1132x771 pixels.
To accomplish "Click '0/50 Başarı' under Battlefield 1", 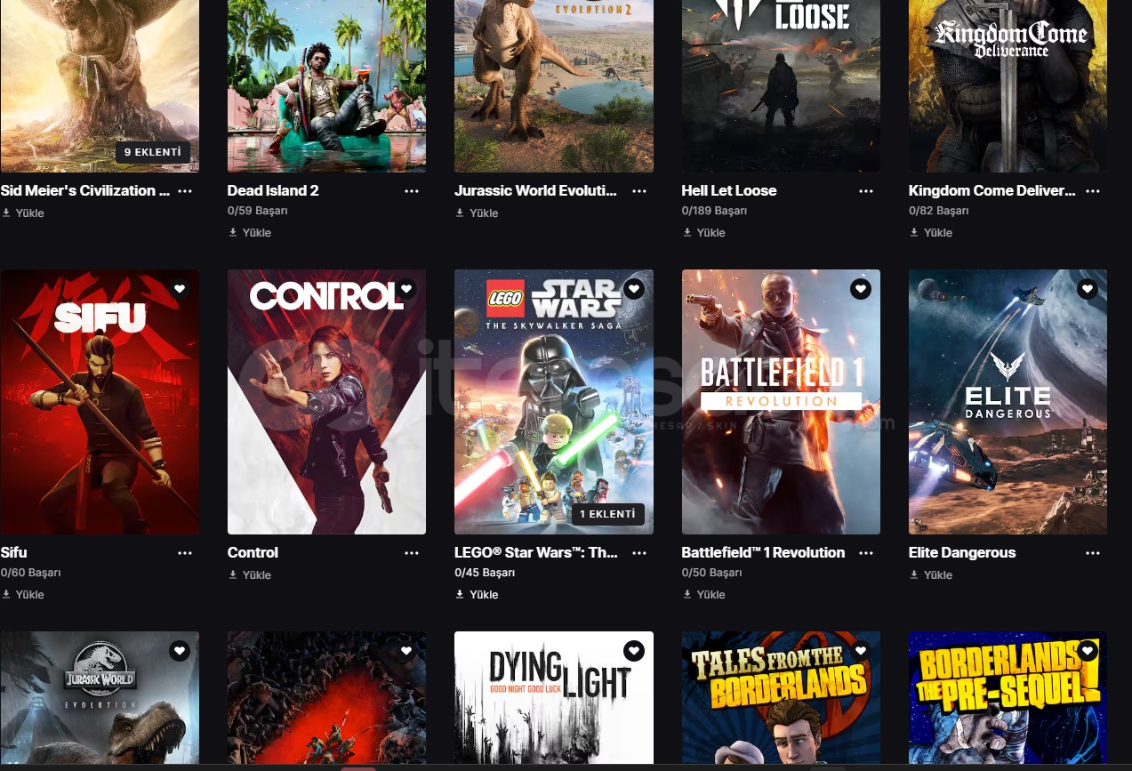I will 712,573.
